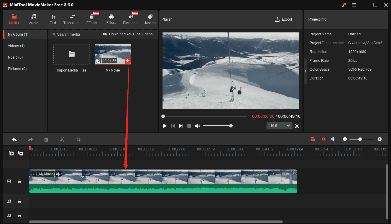Image resolution: width=391 pixels, height=224 pixels.
Task: Zoom out the timeline with minus
Action: coord(345,139)
